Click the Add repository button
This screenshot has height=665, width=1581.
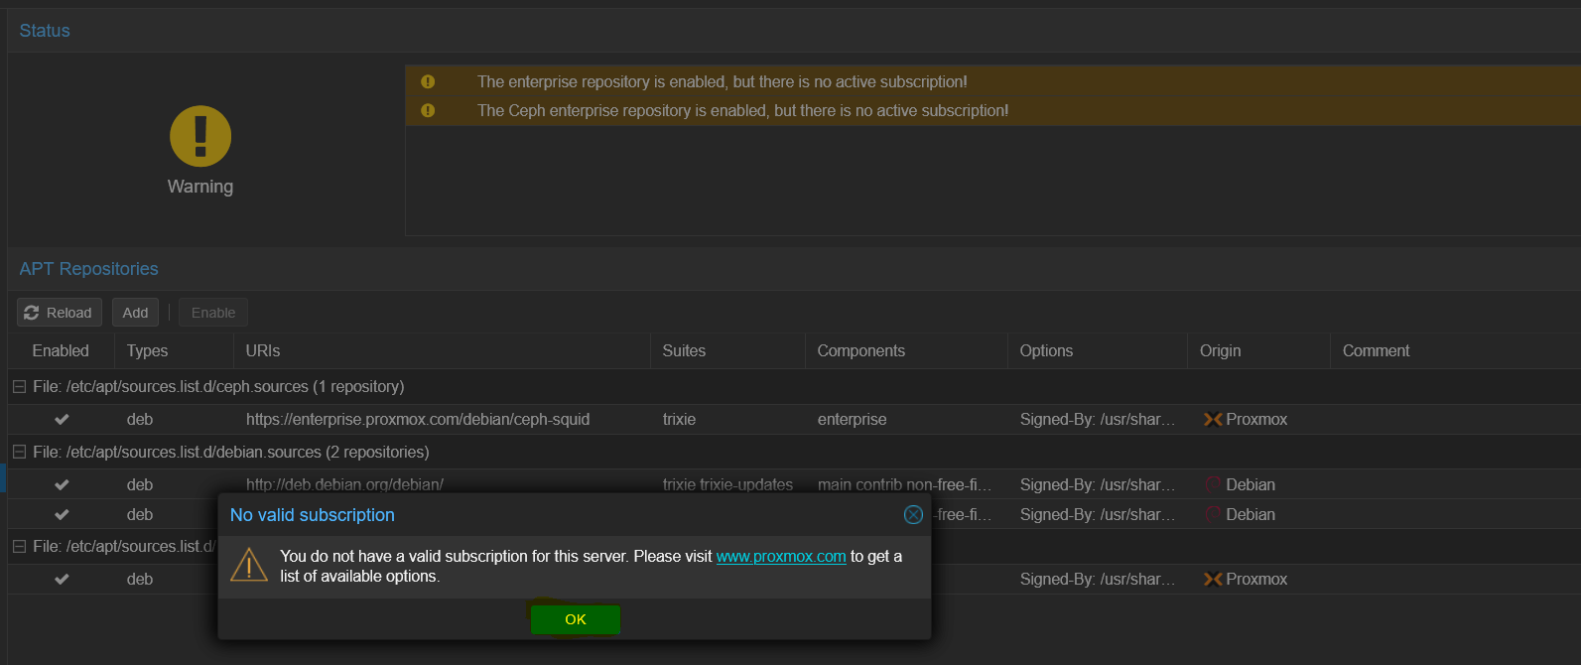tap(136, 313)
